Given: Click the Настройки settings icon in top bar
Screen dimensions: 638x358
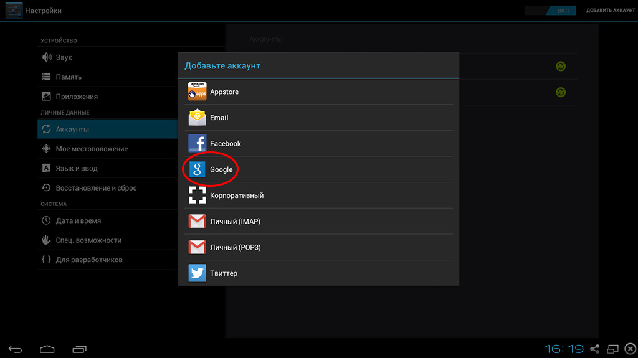Looking at the screenshot, I should click(14, 11).
